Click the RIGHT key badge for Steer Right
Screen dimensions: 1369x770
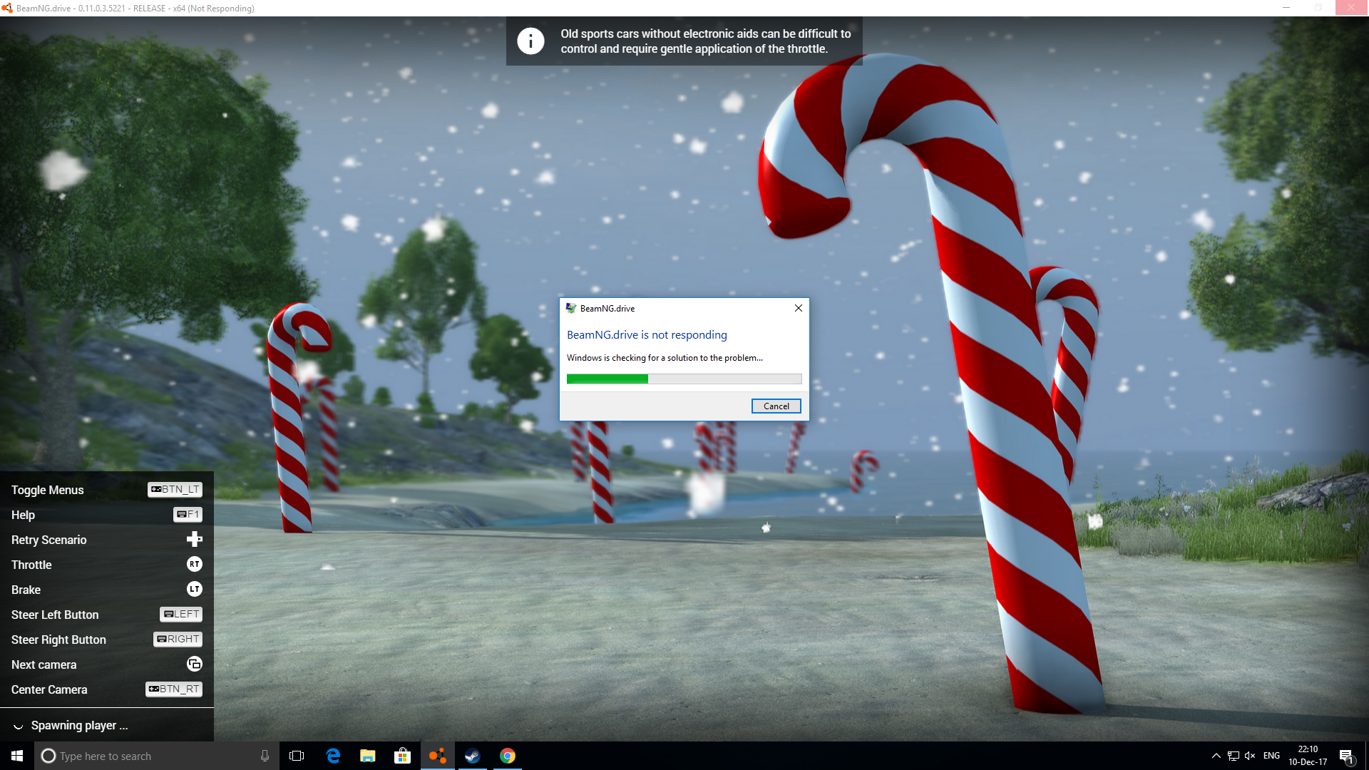178,639
